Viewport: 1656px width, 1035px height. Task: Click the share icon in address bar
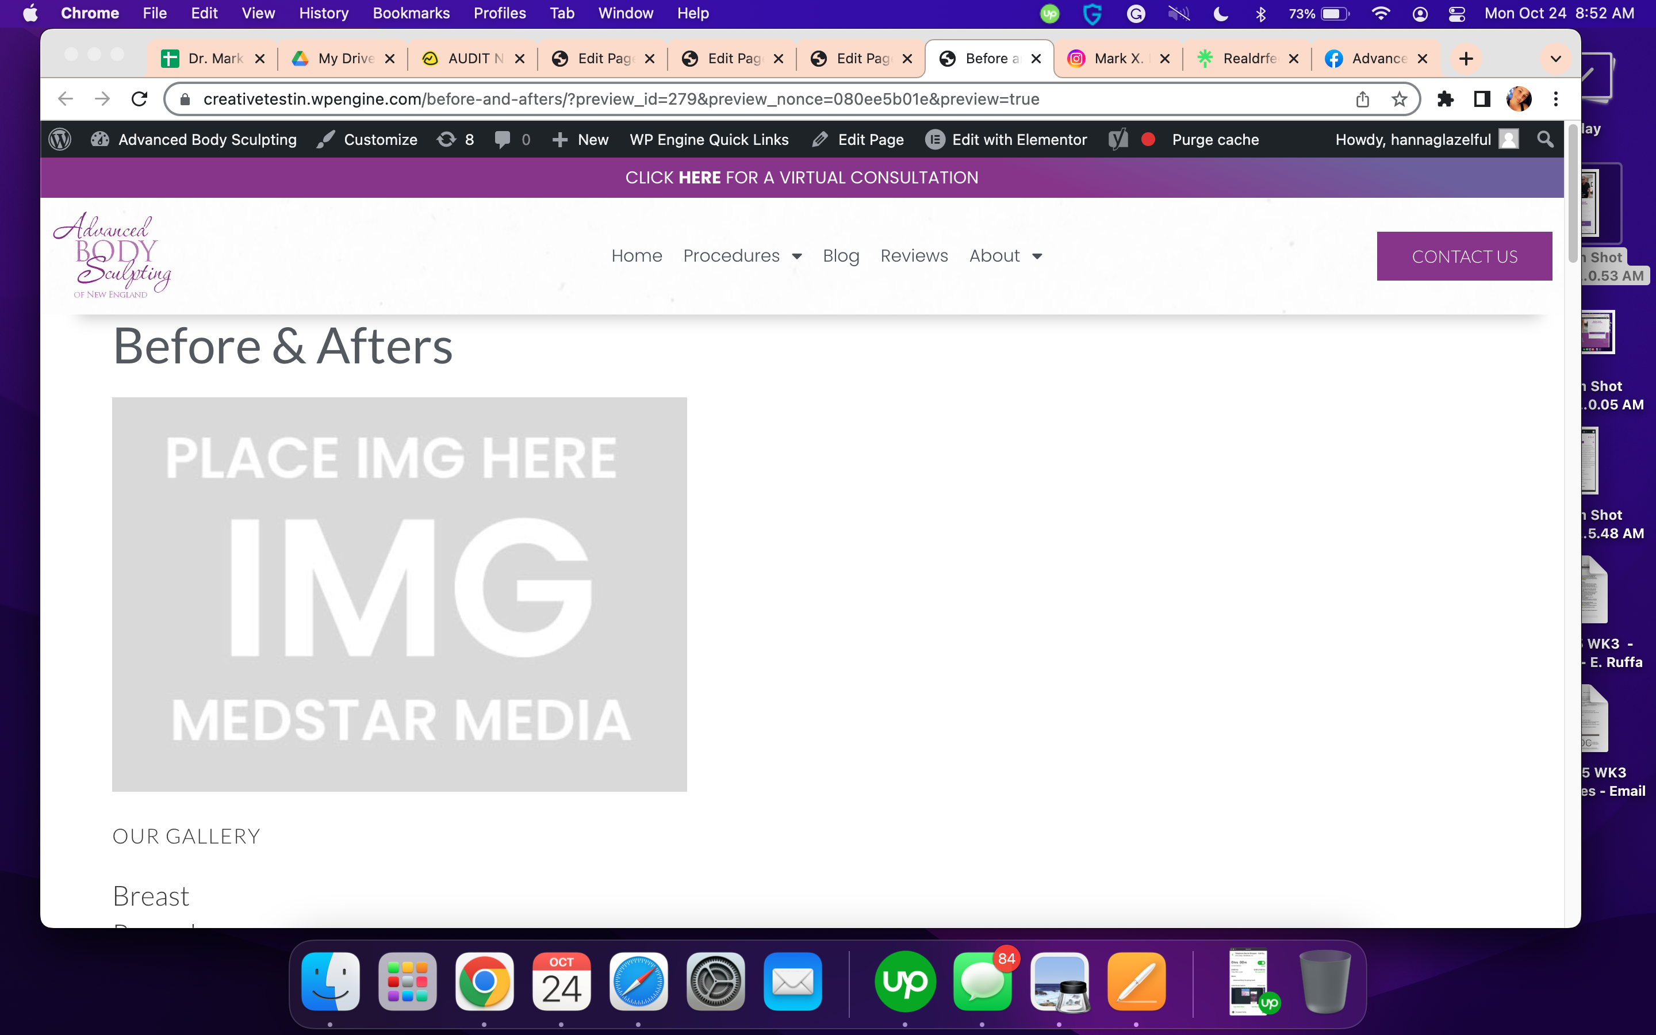pos(1362,99)
